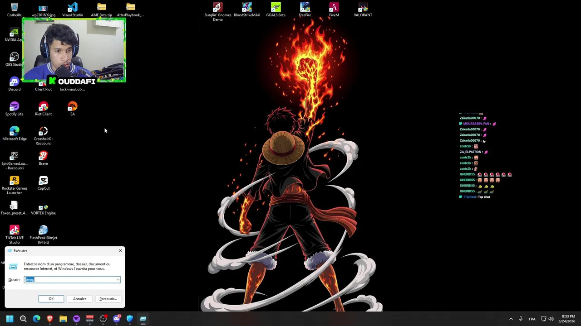
Task: Open the AtlasPlaybook folder on desktop
Action: (130, 10)
